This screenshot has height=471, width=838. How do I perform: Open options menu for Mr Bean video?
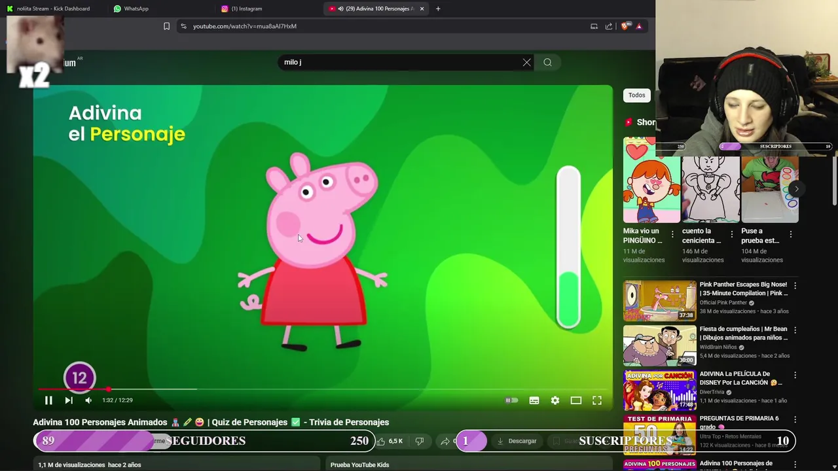(x=795, y=330)
